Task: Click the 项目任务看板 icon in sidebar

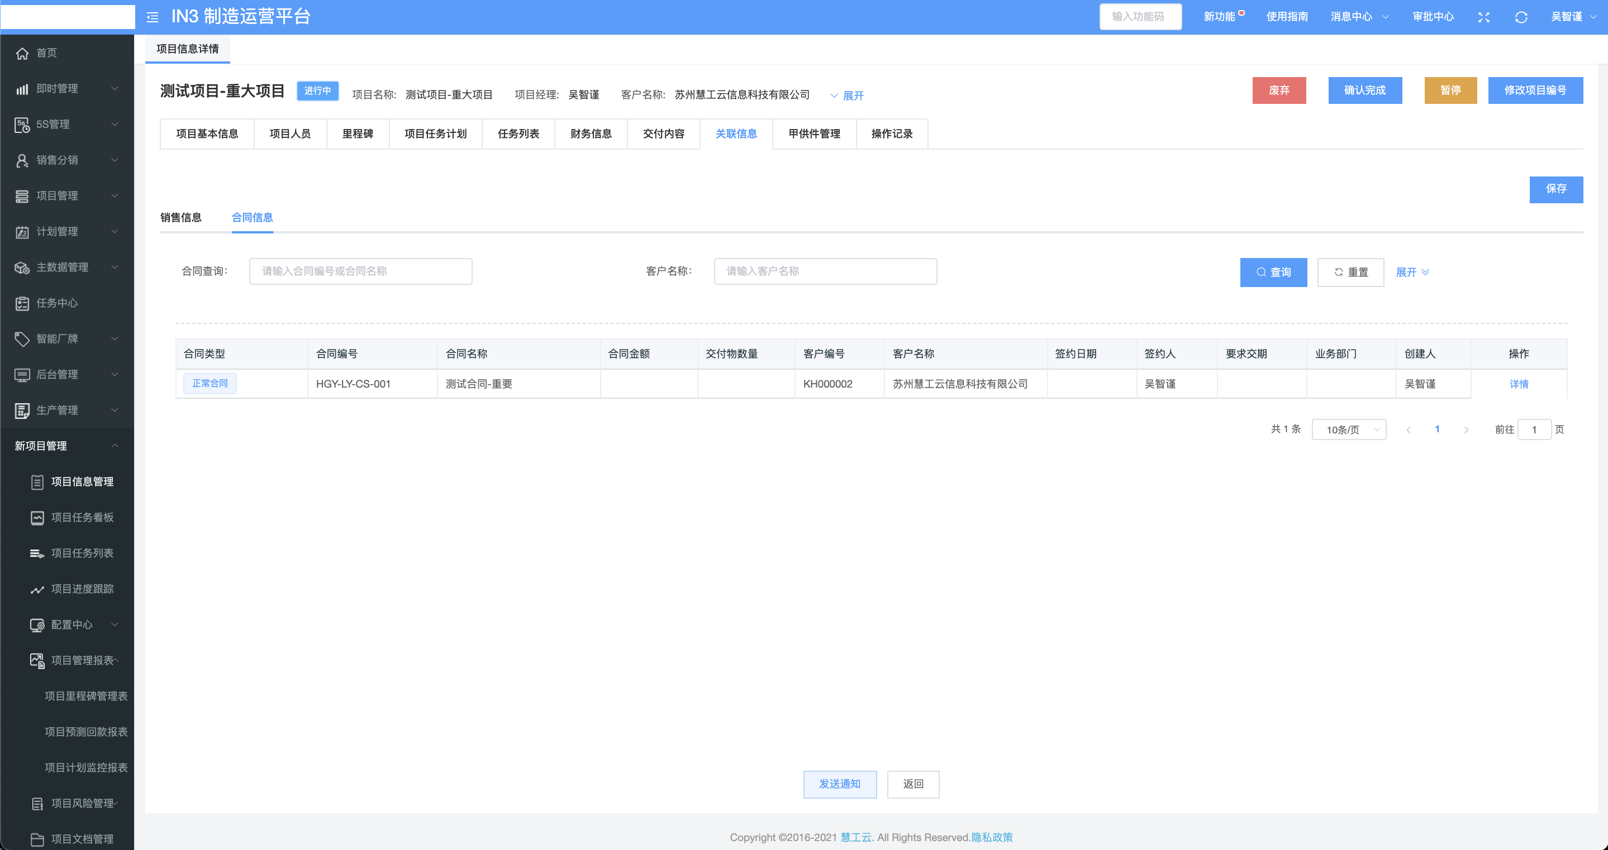Action: (x=37, y=517)
